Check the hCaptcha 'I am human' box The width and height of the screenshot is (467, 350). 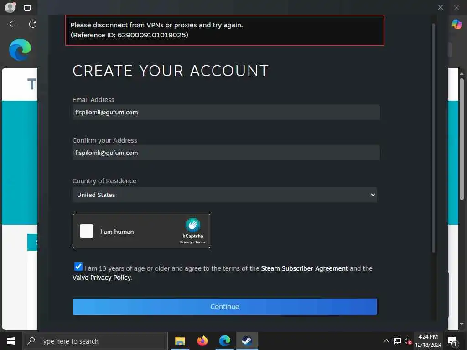click(x=86, y=231)
